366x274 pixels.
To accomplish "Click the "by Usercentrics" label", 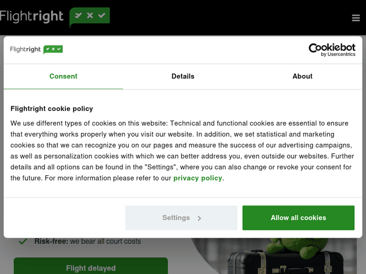I will 338,55.
